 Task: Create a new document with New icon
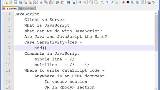click(6, 2)
